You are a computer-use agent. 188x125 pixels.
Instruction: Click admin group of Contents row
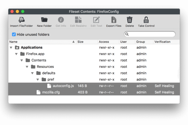(141, 60)
